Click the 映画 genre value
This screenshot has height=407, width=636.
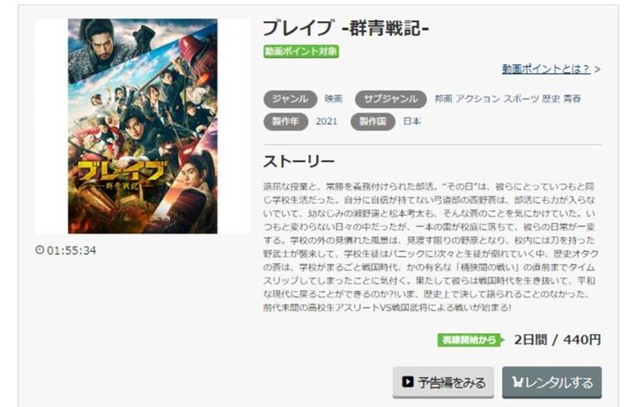pyautogui.click(x=333, y=99)
